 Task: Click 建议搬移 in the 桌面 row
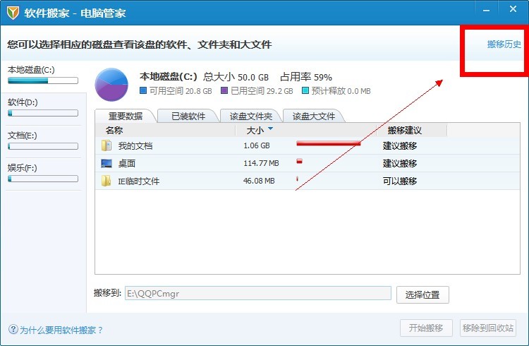pyautogui.click(x=400, y=164)
